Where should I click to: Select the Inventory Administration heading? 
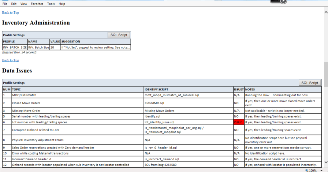tap(36, 23)
